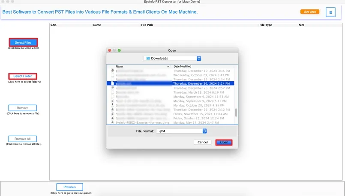Click the Select Files button
The height and width of the screenshot is (196, 345).
pyautogui.click(x=23, y=42)
